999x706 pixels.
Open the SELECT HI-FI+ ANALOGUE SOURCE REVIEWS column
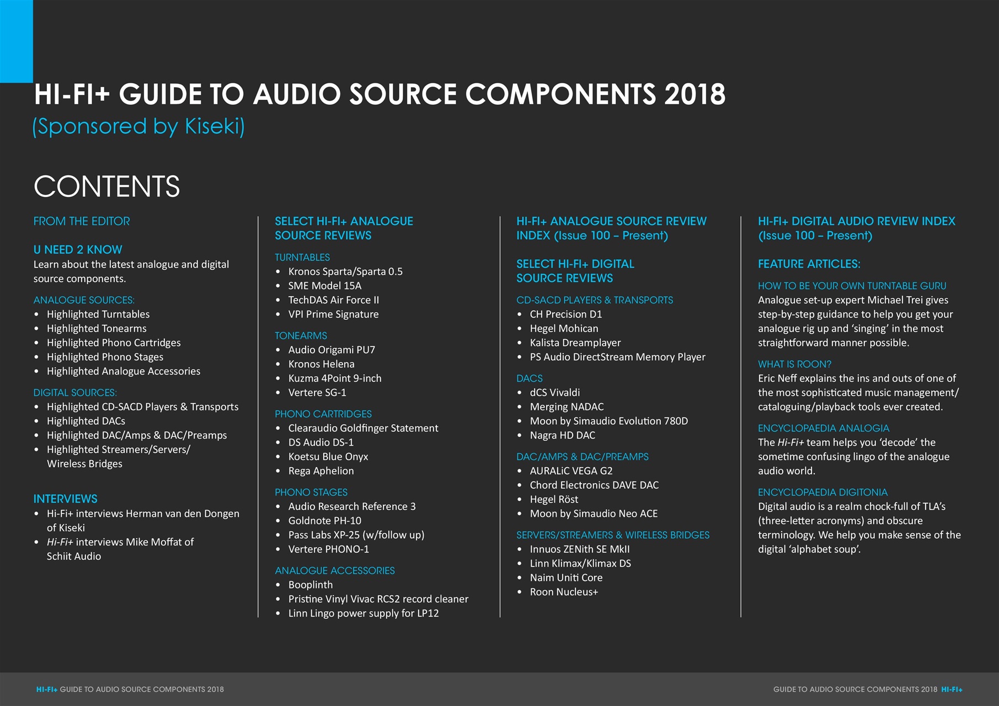coord(344,228)
